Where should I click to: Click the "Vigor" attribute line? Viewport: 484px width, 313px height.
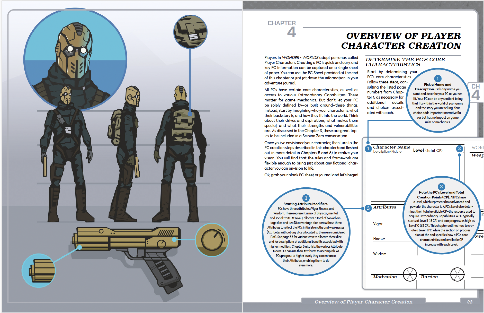388,224
